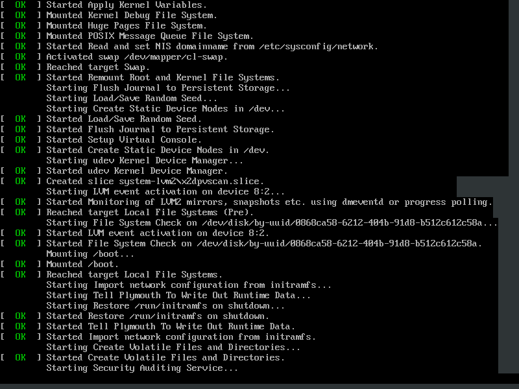The image size is (519, 389).
Task: Click the 'Reached target Local File Systems (Pre)' line
Action: [x=150, y=213]
